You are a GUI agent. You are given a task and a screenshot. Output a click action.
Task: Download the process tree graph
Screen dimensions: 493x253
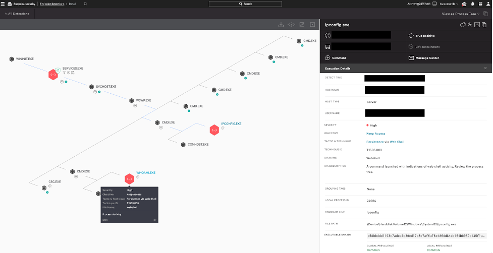coord(281,25)
